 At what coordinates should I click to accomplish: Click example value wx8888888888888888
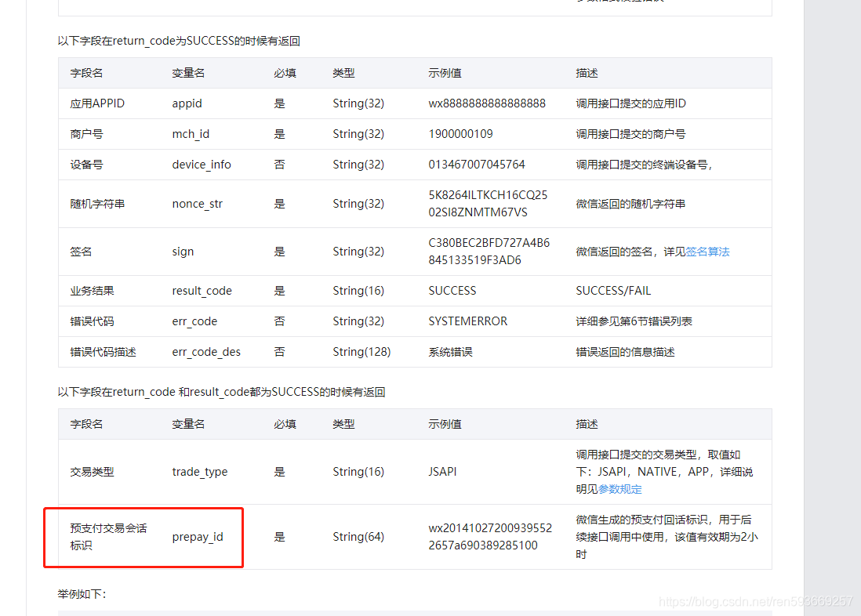pos(487,103)
